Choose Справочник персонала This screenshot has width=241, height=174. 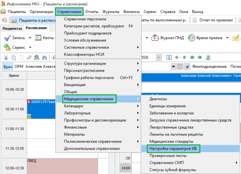point(98,19)
